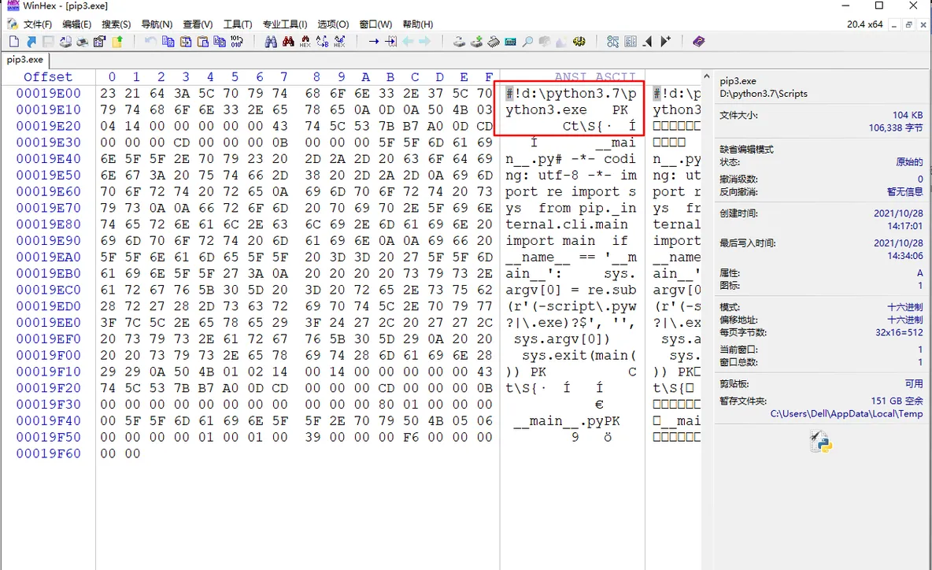This screenshot has height=570, width=932.
Task: Click offset row 00019EA0
Action: [x=48, y=257]
